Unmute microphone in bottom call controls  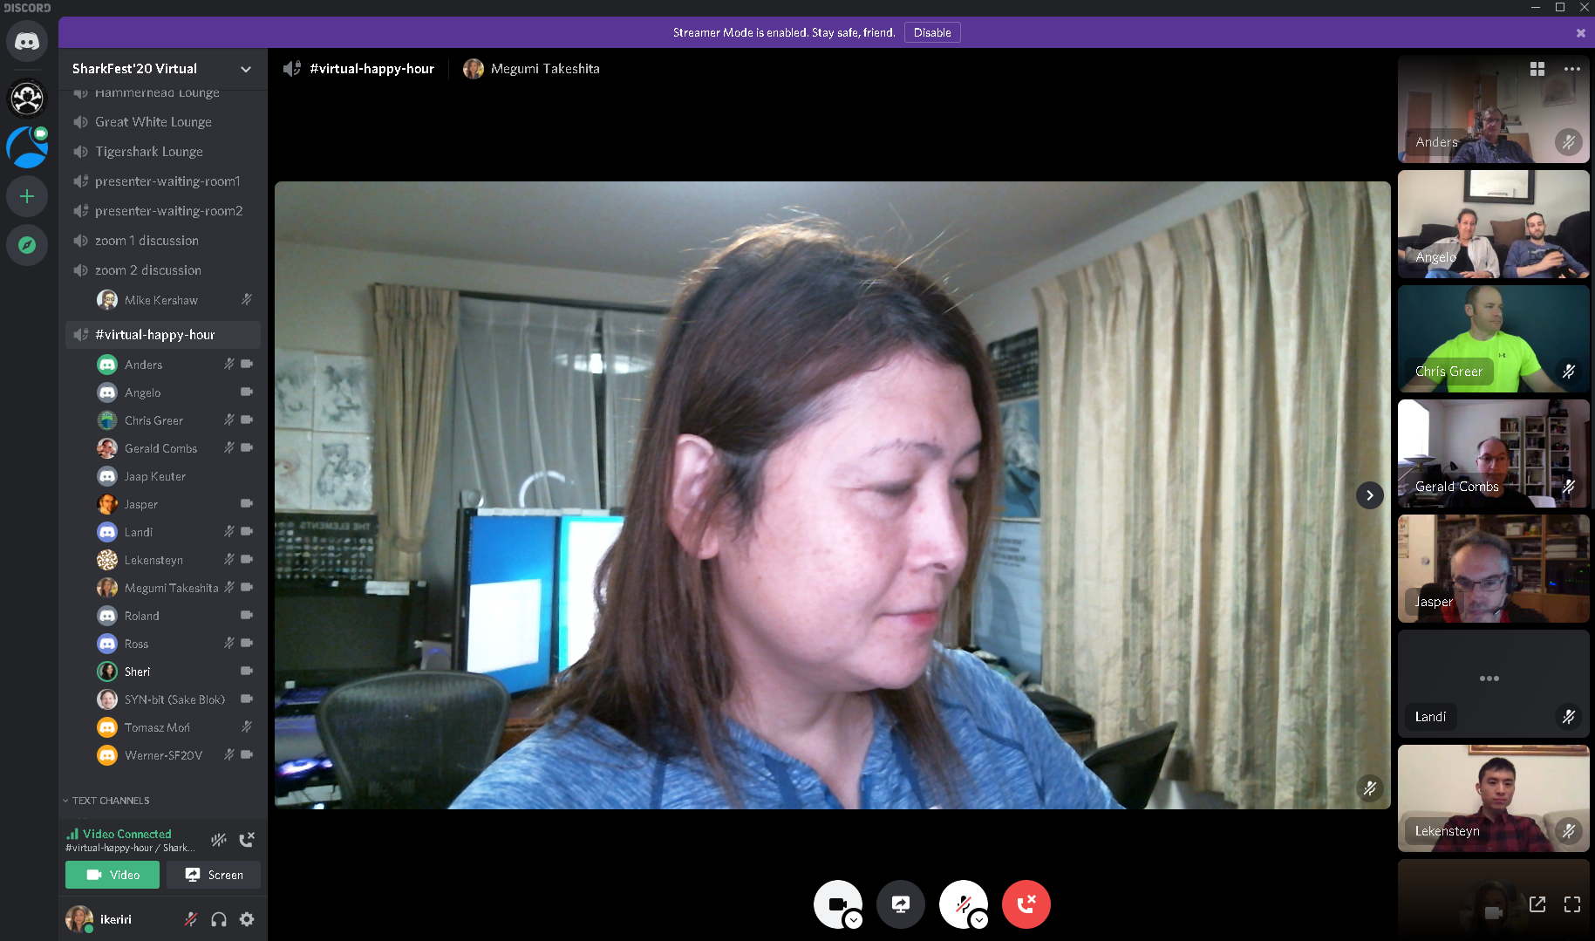[x=963, y=903]
